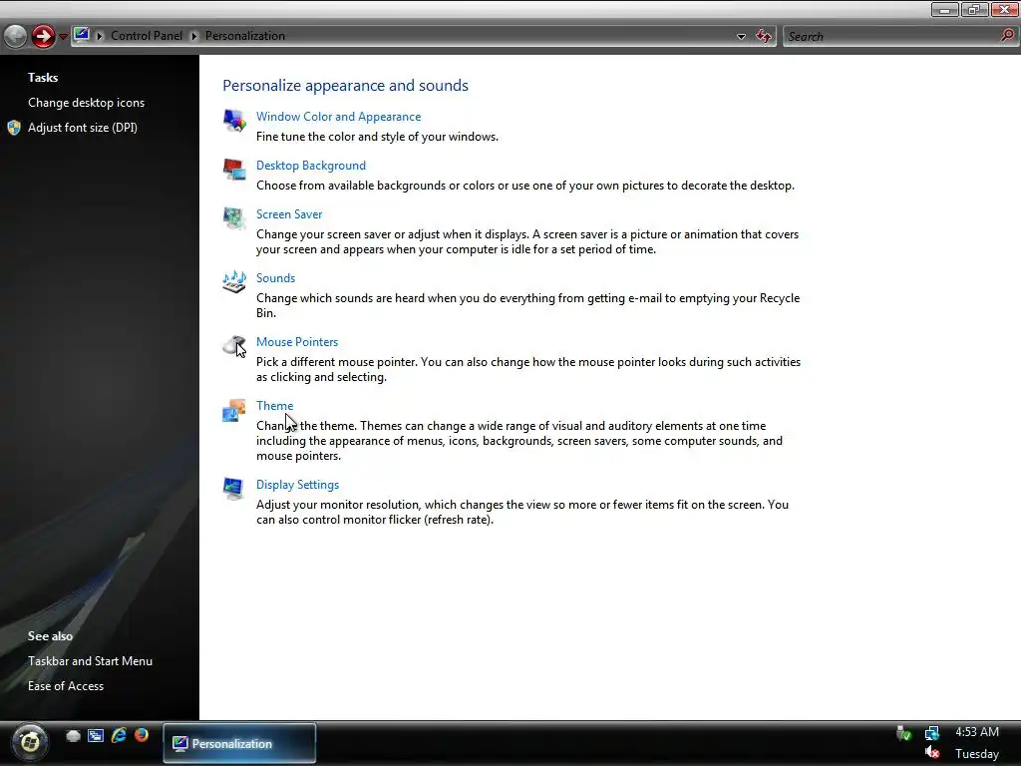Open Ease of Access link
The height and width of the screenshot is (766, 1021).
(66, 686)
